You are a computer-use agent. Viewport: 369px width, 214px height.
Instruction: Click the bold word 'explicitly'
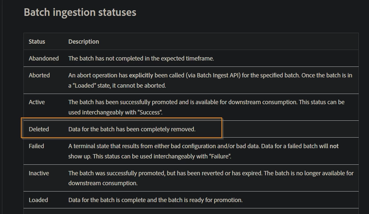[141, 75]
